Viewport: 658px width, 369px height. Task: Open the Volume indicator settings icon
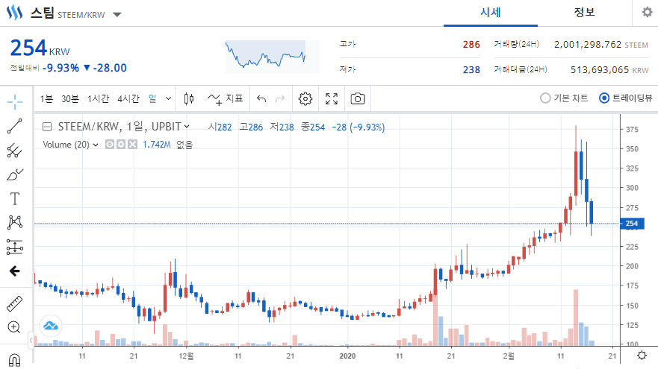[121, 145]
